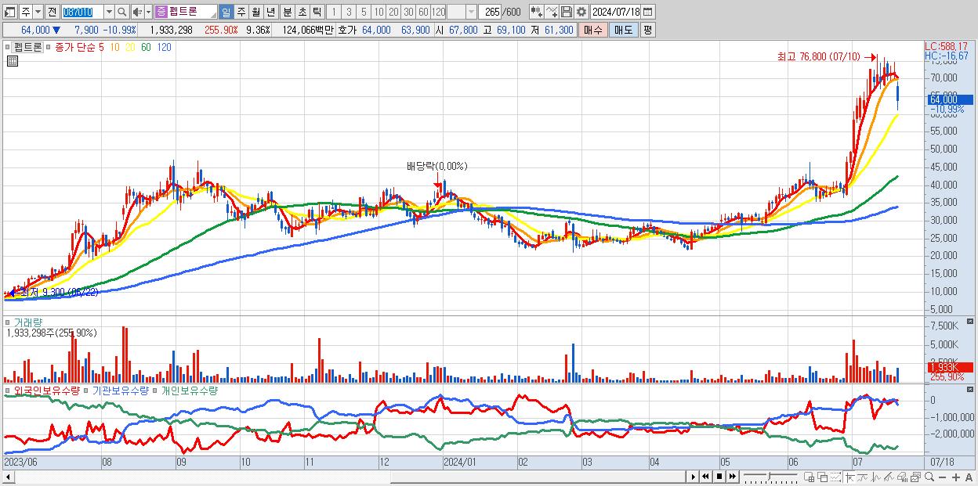The width and height of the screenshot is (978, 486).
Task: Click the date field 2024/07/18
Action: [615, 12]
